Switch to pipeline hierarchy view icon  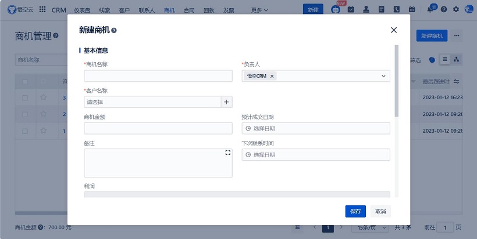[456, 59]
